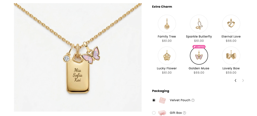Click the LIMITED pink badge
This screenshot has width=257, height=116.
point(199,47)
